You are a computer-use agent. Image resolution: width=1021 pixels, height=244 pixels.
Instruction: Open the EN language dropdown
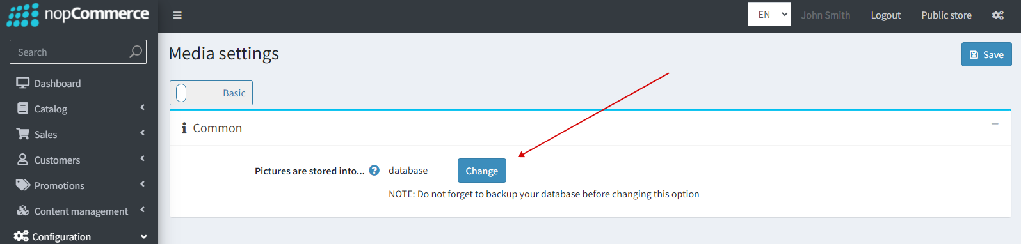click(769, 14)
